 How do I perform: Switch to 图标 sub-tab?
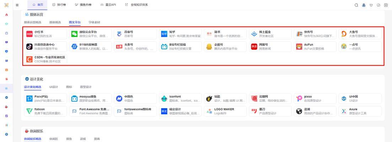tap(69, 87)
